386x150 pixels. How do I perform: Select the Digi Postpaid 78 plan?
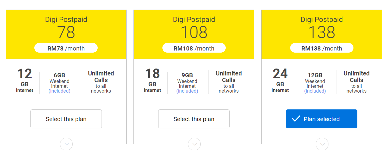66,119
